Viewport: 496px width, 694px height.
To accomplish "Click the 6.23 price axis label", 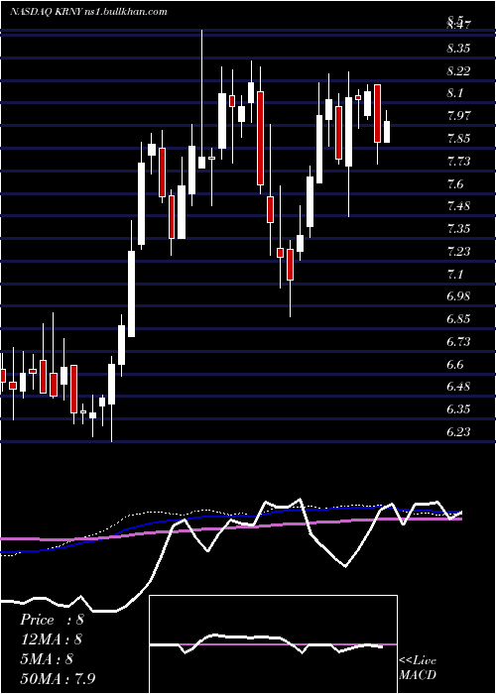I will (x=458, y=432).
